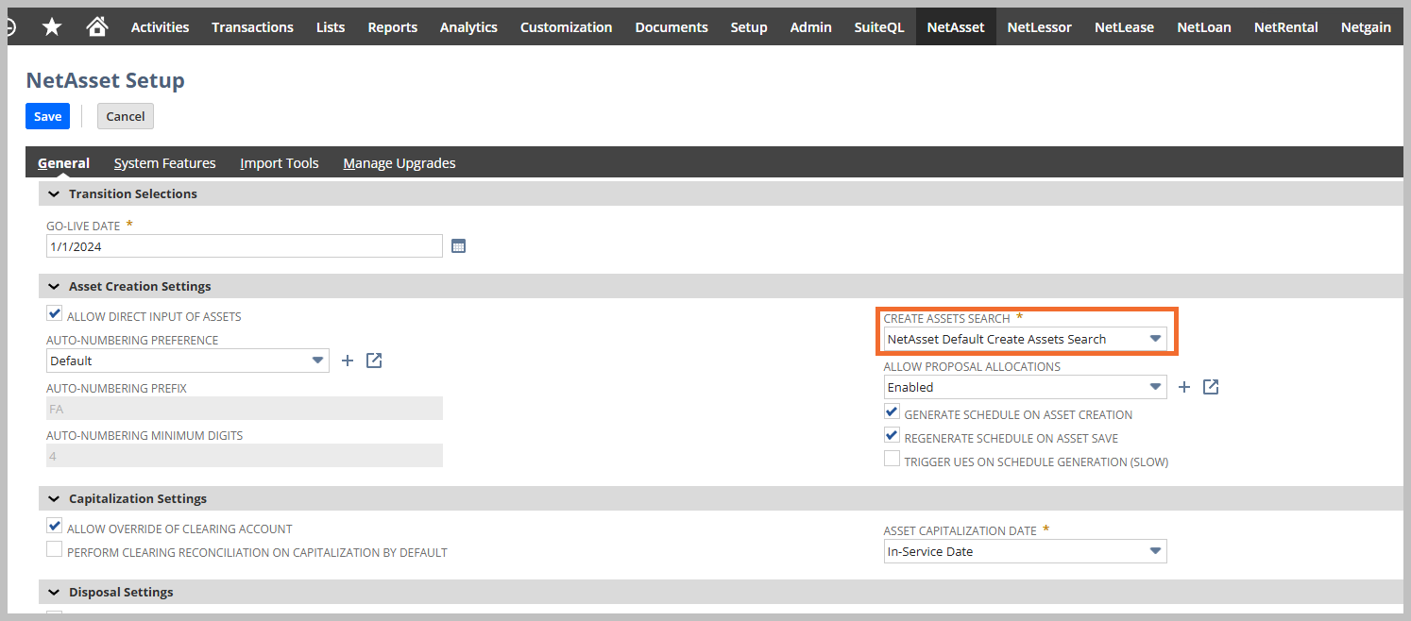Click into the Go-Live Date field
1411x621 pixels.
tap(245, 246)
